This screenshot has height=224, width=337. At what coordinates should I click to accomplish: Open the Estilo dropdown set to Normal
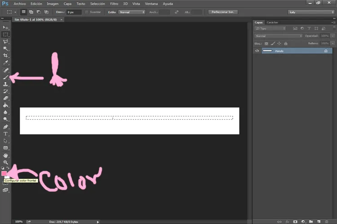click(132, 12)
